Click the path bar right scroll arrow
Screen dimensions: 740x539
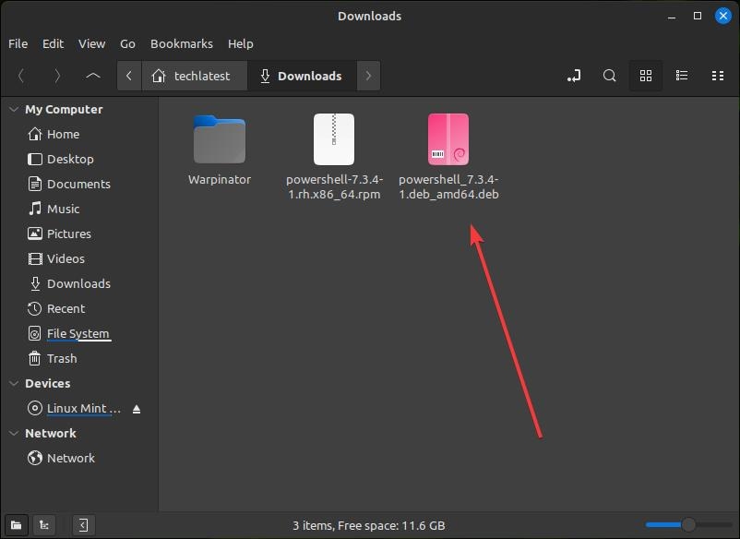point(368,76)
